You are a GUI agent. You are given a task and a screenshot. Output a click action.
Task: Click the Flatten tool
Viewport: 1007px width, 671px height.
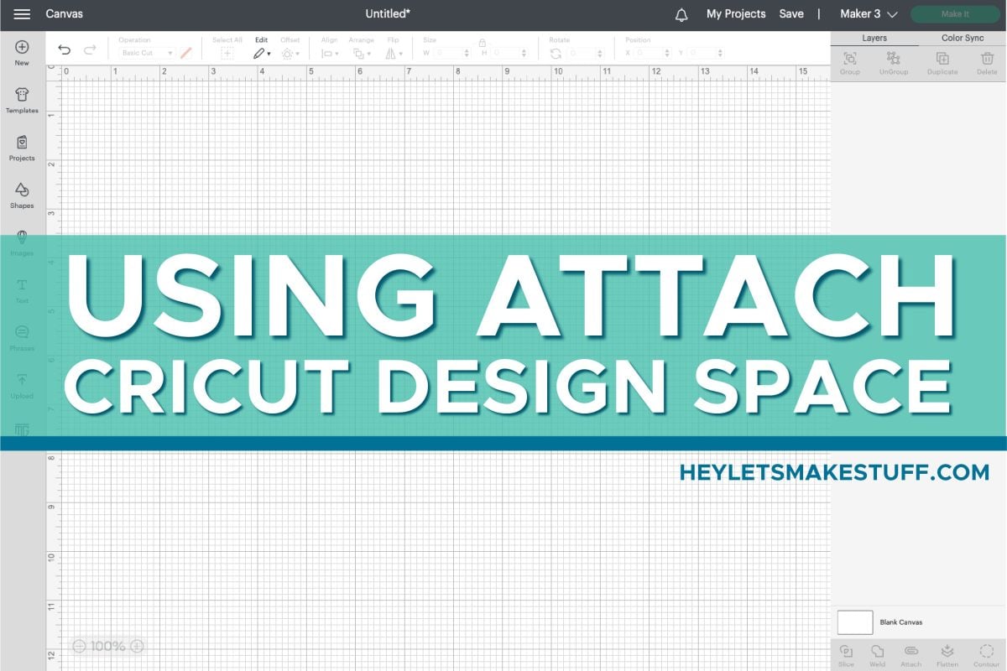coord(947,655)
